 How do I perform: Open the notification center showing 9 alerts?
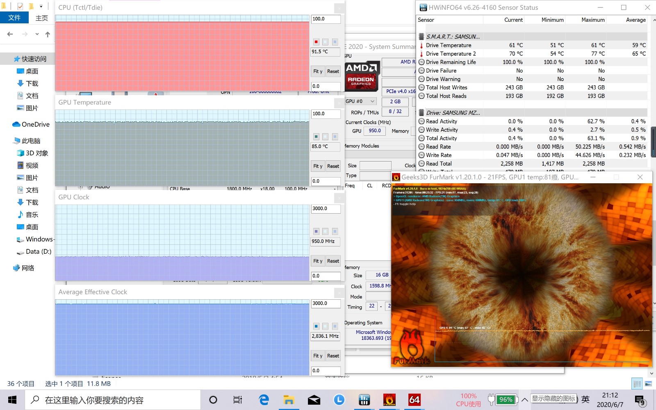tap(640, 401)
